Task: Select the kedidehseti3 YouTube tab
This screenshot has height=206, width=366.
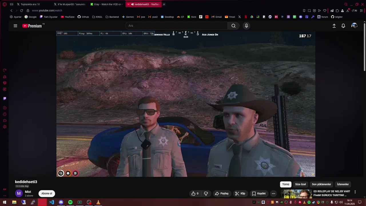Action: pos(143,4)
